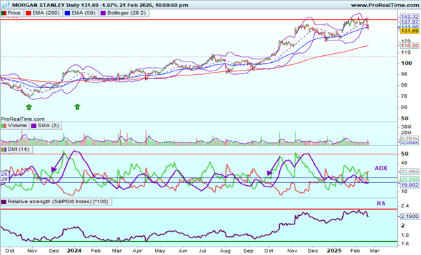Image resolution: width=421 pixels, height=255 pixels.
Task: Click the 110 price axis label
Action: tap(406, 52)
